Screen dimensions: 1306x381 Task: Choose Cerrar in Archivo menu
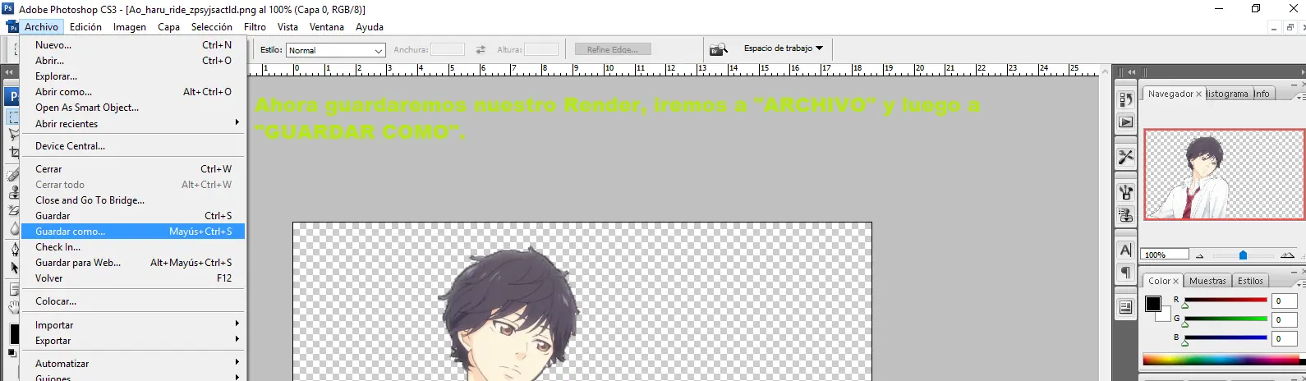coord(132,169)
